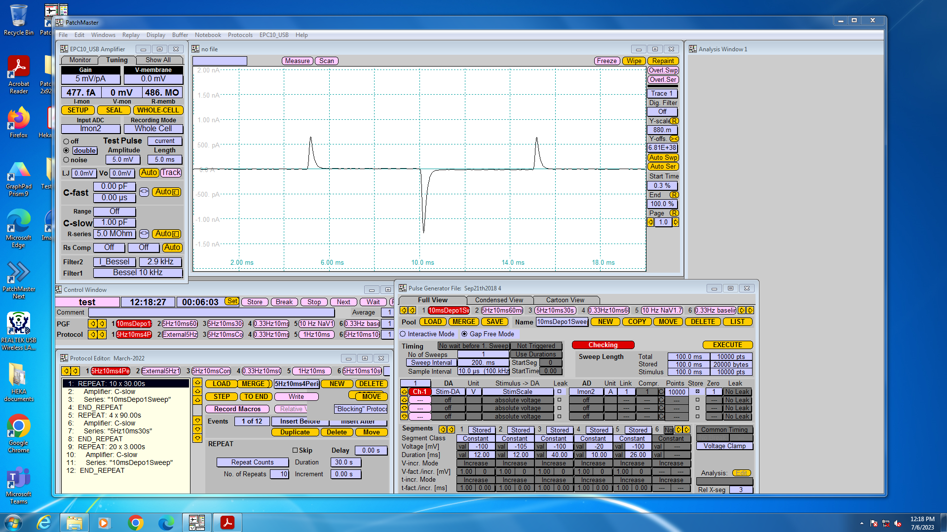
Task: Open C-slow Range Off selector
Action: [x=114, y=212]
